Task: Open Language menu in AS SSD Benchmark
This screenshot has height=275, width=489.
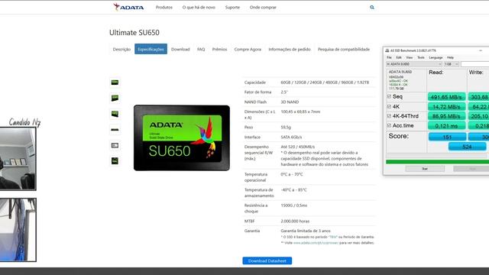Action: coord(436,58)
